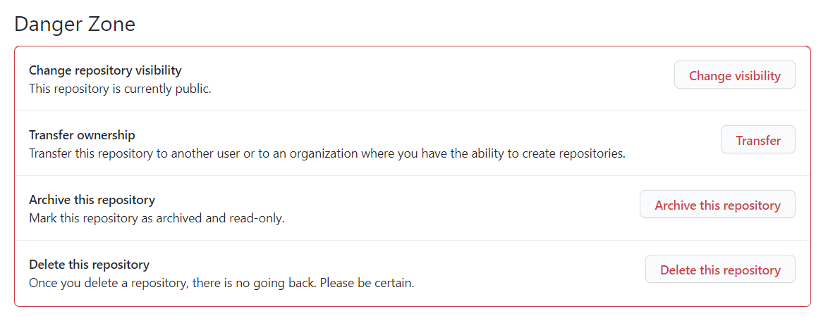Viewport: 828px width, 323px height.
Task: Click the bold Archive this repository title
Action: click(x=92, y=201)
